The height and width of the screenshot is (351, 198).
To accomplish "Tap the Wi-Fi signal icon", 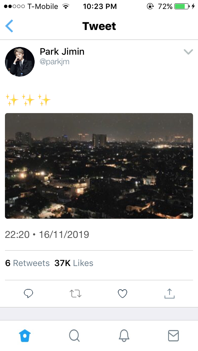I will coord(65,6).
